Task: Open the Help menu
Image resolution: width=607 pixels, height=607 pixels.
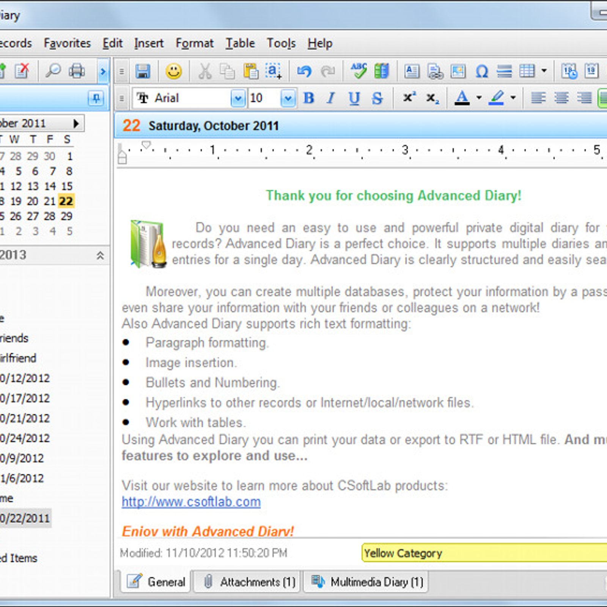Action: click(x=320, y=43)
